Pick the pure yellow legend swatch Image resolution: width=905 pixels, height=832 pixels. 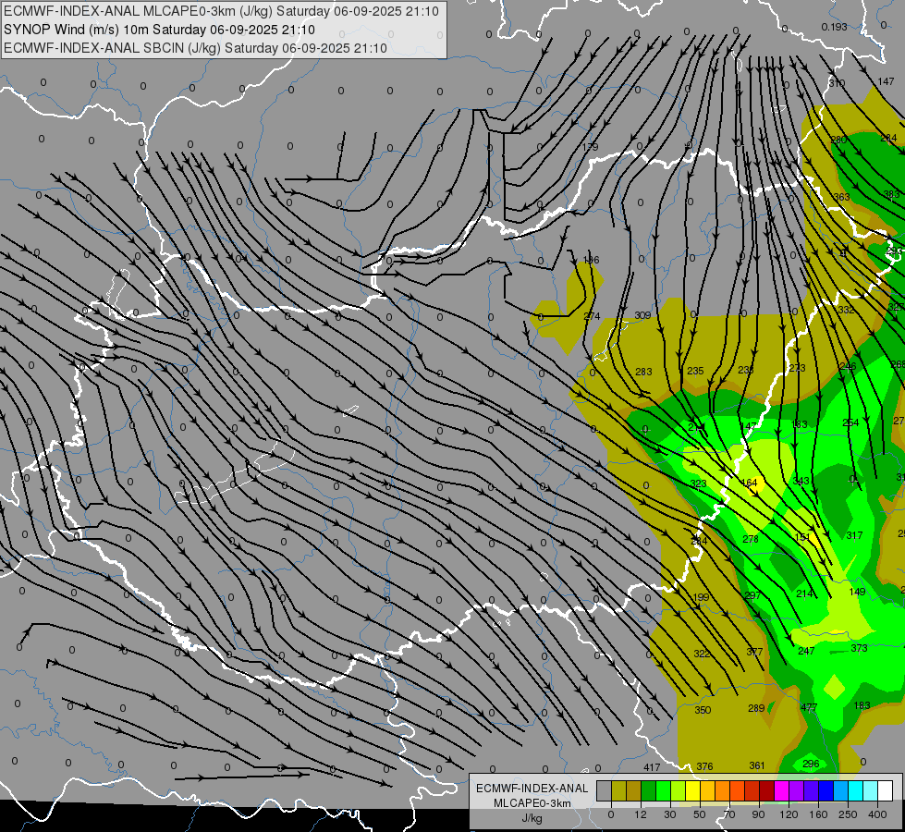tap(692, 791)
